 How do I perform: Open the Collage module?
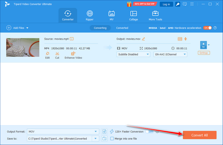click(x=133, y=15)
